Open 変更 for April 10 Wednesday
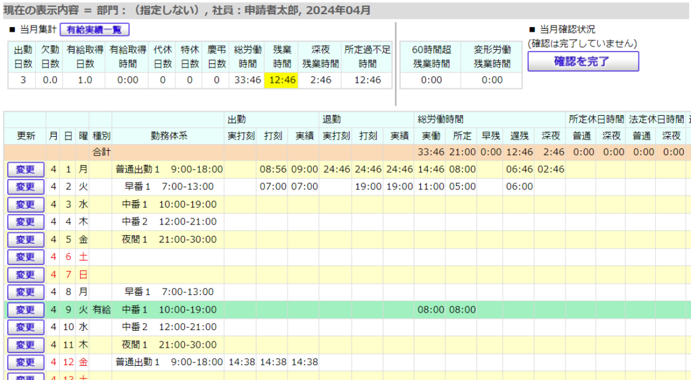 pos(25,327)
